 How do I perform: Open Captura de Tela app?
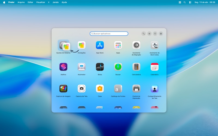click(81, 89)
